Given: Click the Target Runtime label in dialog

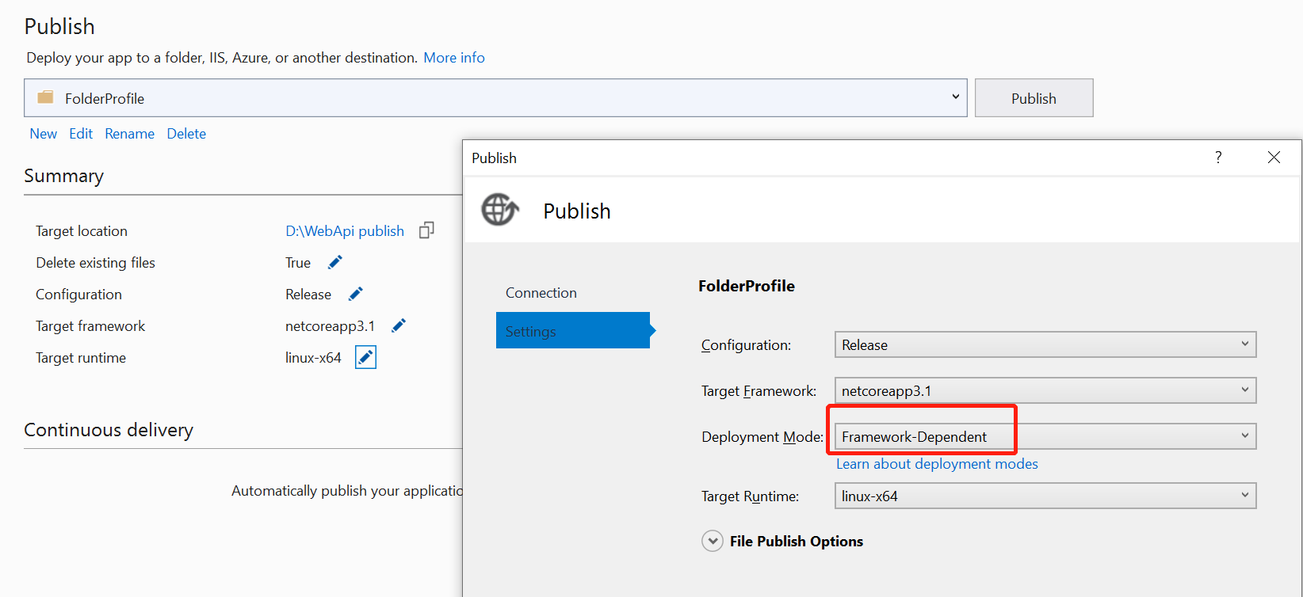Looking at the screenshot, I should pos(750,496).
